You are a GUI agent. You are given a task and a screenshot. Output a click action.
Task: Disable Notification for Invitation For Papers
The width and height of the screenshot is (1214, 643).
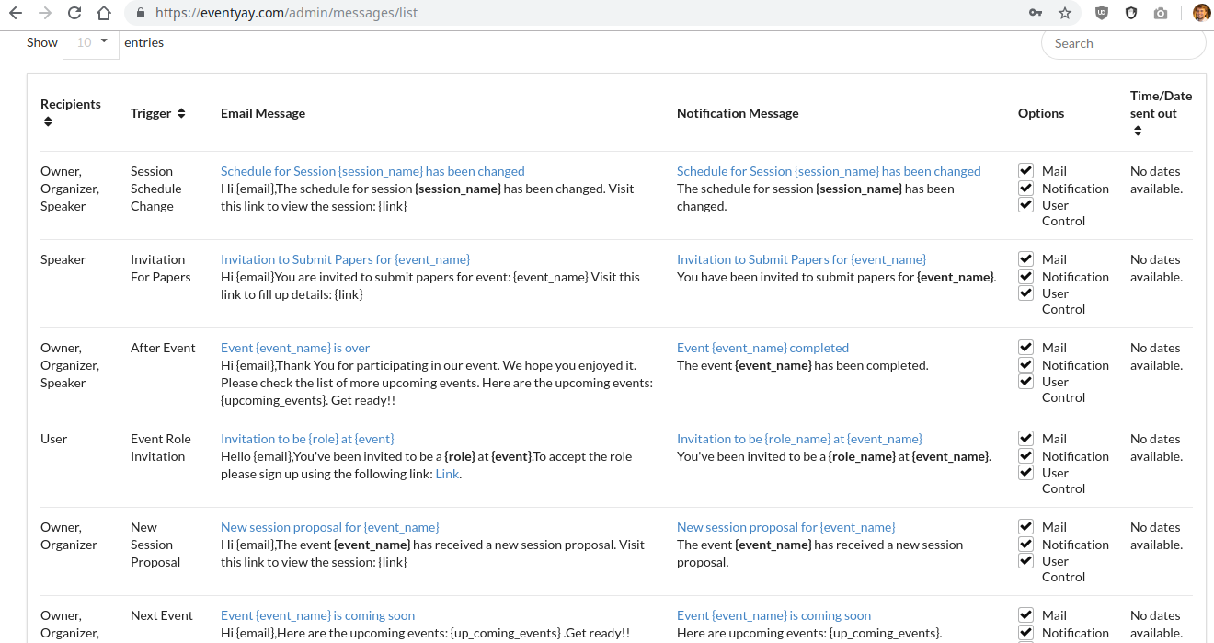point(1025,275)
